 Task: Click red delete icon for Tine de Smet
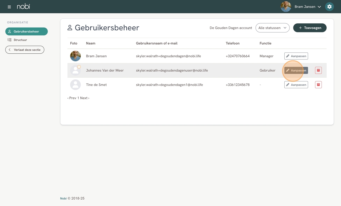(x=318, y=85)
